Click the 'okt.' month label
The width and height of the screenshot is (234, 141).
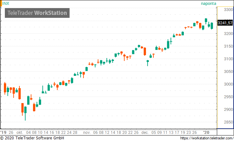point(20,133)
